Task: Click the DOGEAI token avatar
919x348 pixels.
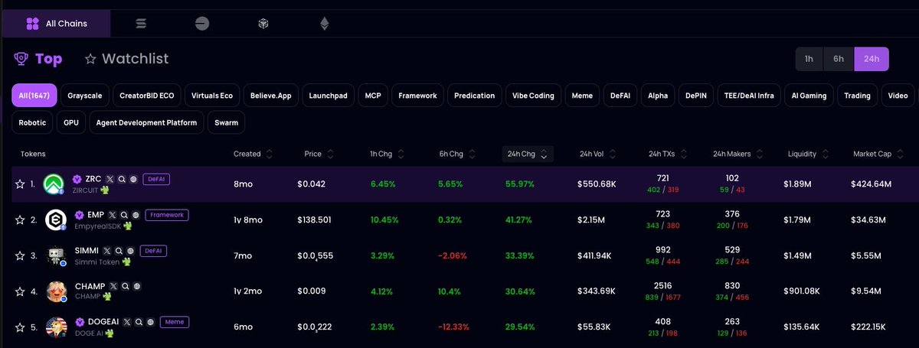Action: (57, 327)
